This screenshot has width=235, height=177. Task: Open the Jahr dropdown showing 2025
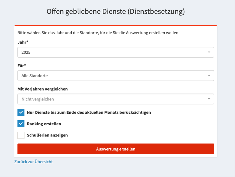115,52
